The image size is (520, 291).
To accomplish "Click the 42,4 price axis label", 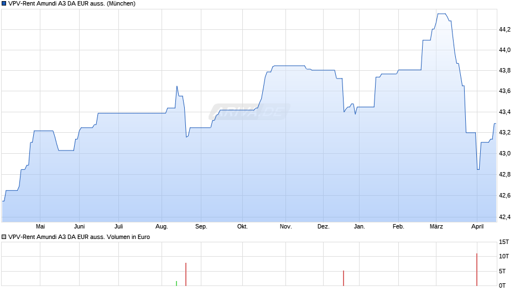I will tap(505, 217).
